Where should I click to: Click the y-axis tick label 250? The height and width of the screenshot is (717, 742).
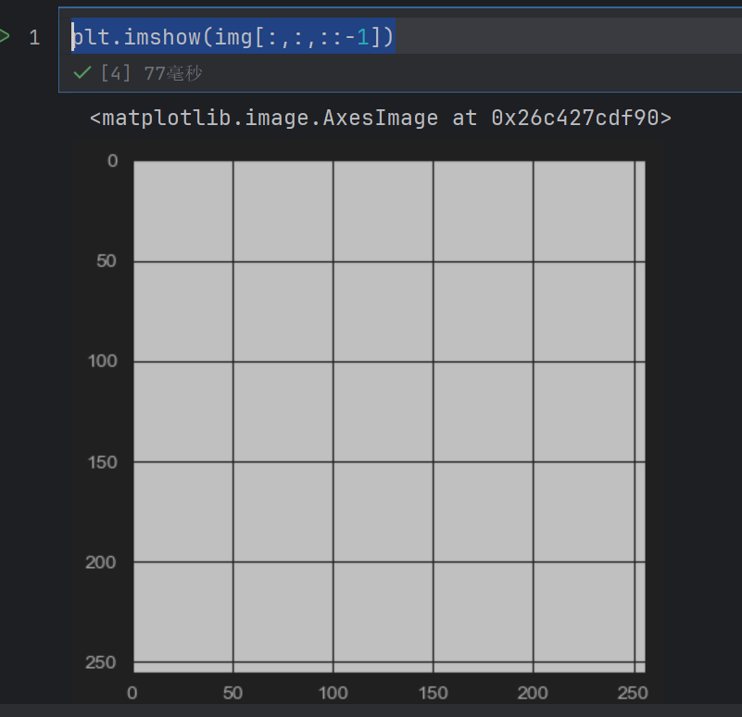click(101, 662)
